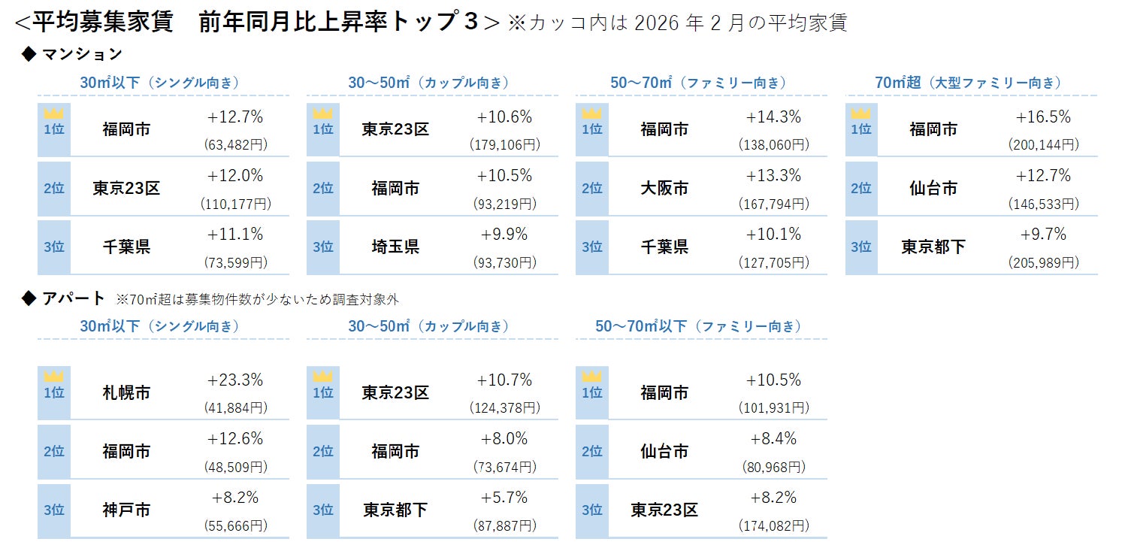Click the crown next to 福岡市 +12.7%
The width and height of the screenshot is (1128, 554).
click(x=54, y=114)
